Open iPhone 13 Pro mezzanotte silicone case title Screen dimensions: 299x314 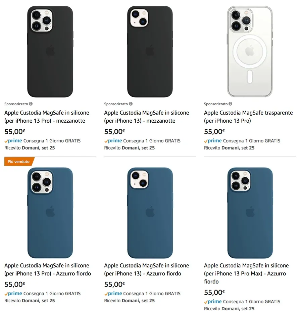click(x=47, y=117)
